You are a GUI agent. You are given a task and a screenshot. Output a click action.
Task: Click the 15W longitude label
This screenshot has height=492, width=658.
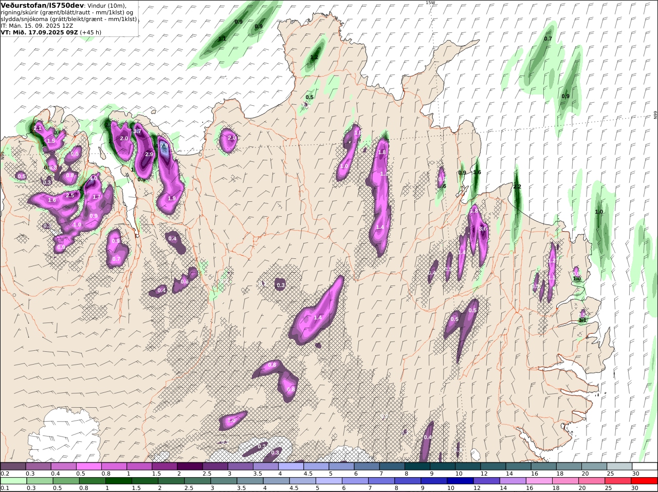[430, 3]
